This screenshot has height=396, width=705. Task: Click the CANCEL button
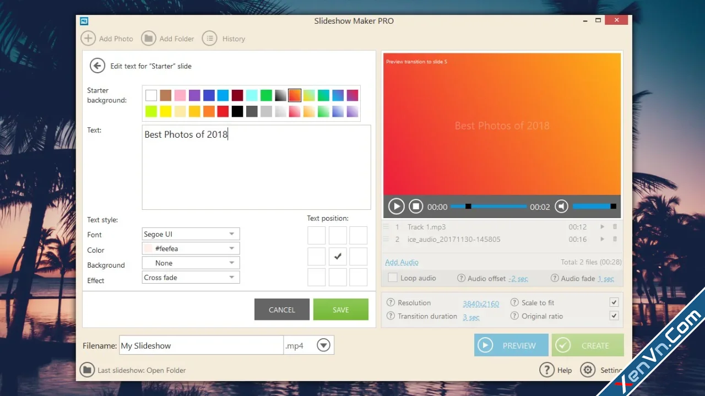tap(282, 310)
